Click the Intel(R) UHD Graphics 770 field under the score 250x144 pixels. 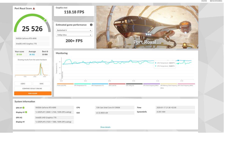[32, 44]
